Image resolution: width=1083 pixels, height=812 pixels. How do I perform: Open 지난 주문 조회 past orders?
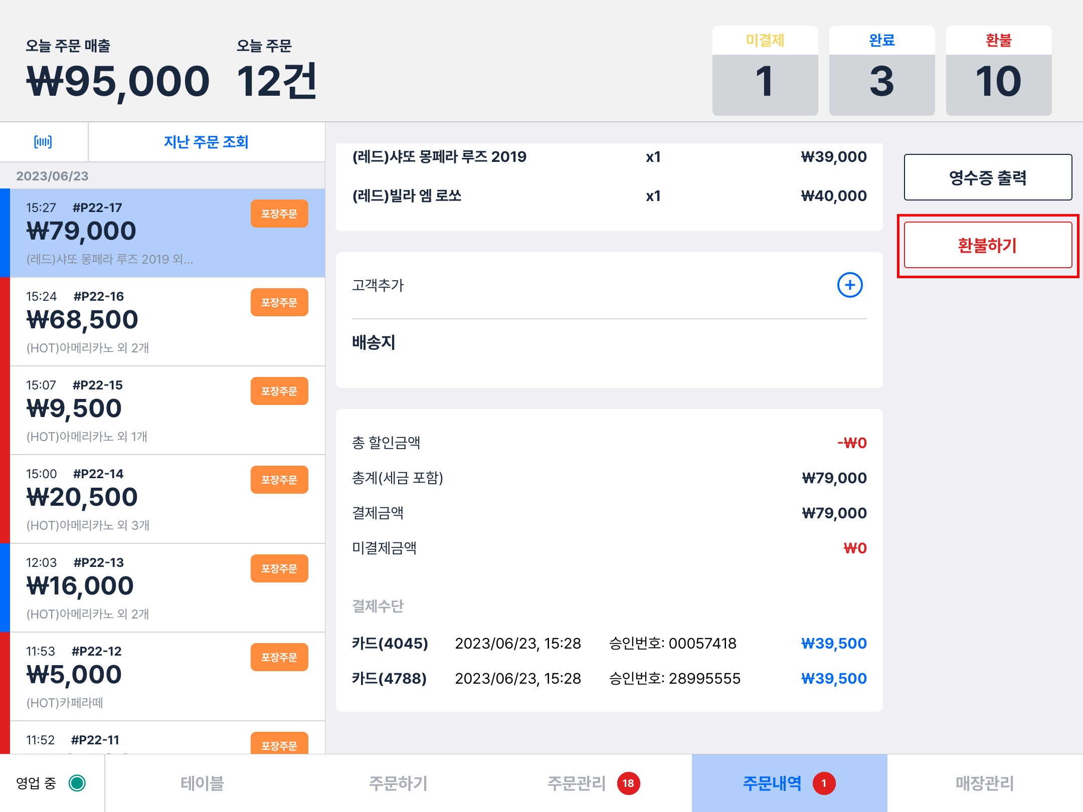coord(206,142)
